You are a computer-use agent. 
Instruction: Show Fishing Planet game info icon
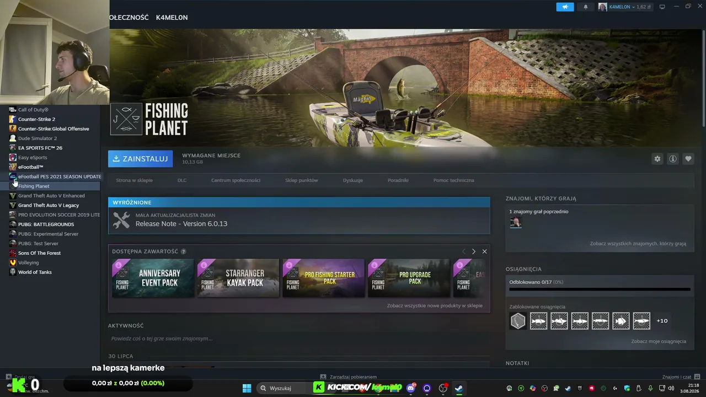point(673,159)
